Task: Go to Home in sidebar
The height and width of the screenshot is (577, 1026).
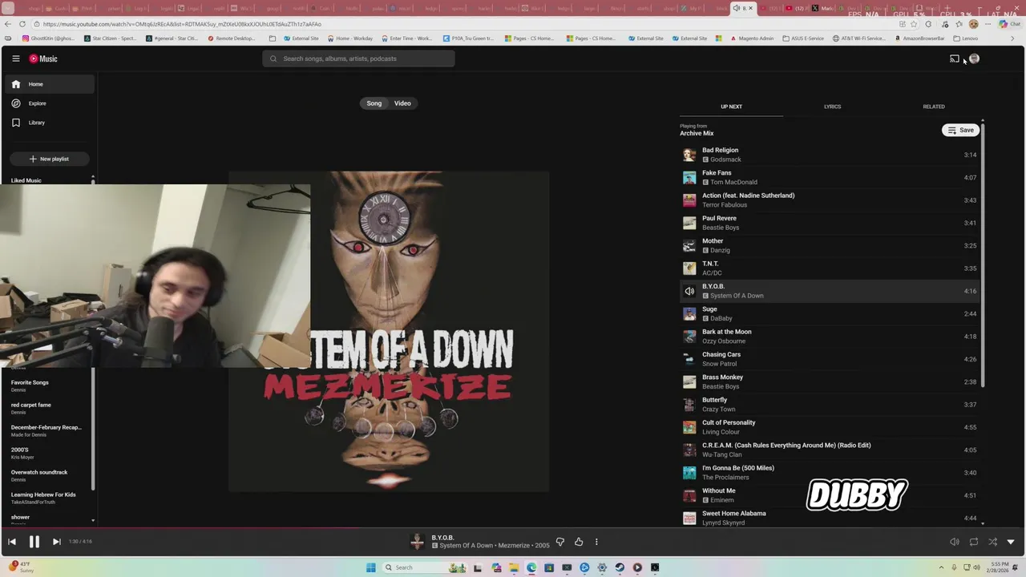Action: click(49, 84)
